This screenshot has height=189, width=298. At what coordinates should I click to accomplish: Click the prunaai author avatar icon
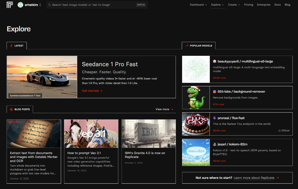pos(215,118)
